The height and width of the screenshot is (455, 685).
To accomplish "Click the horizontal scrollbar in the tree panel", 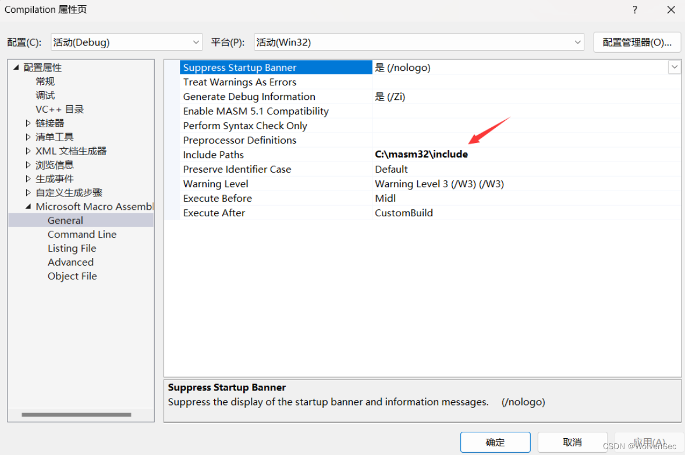I will pos(76,414).
